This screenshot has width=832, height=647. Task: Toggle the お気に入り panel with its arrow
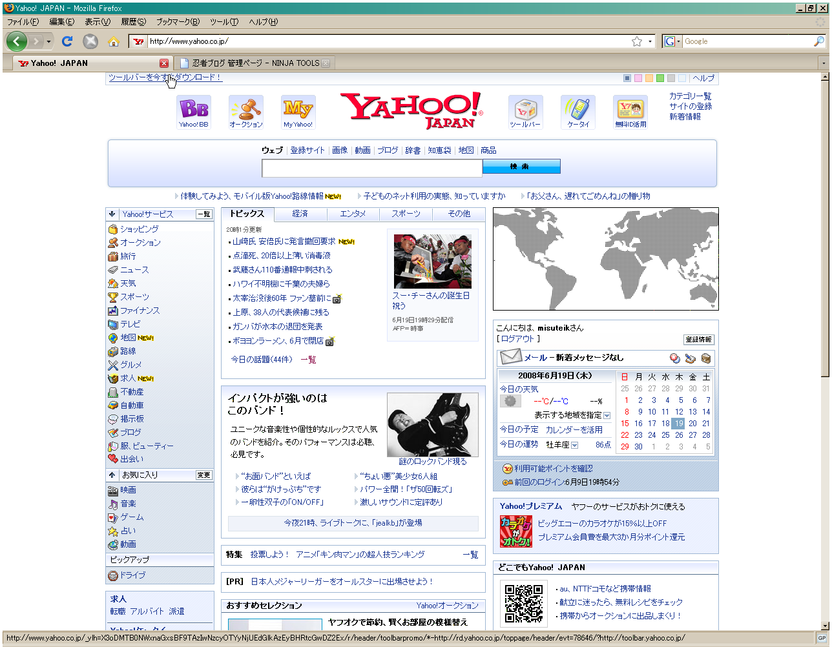[112, 475]
